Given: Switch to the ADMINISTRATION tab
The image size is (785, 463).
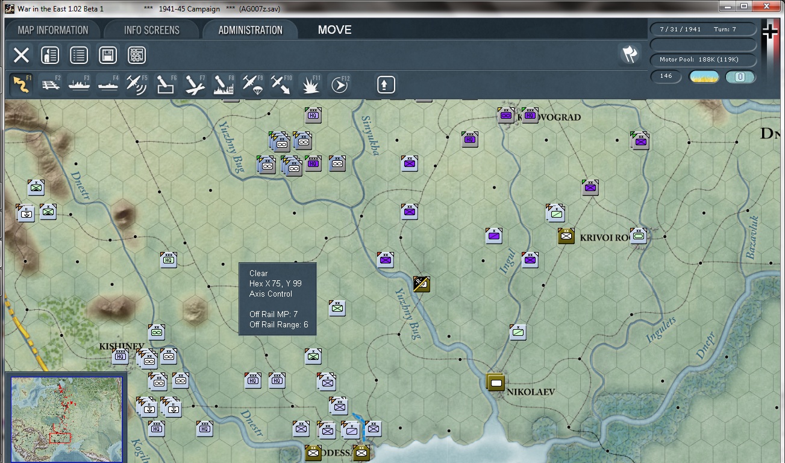Looking at the screenshot, I should [251, 30].
